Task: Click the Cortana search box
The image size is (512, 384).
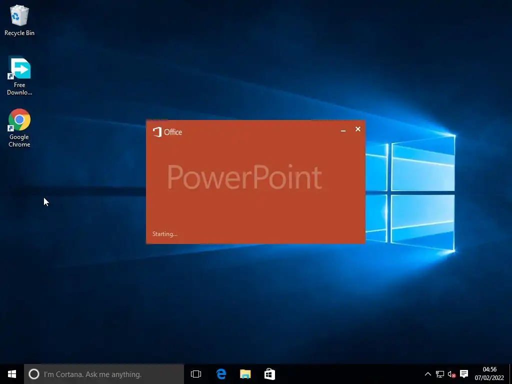Action: 104,374
